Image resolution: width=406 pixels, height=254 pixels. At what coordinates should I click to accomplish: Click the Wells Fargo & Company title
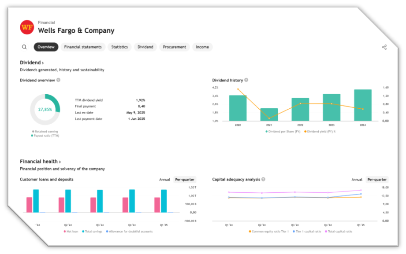pyautogui.click(x=76, y=30)
